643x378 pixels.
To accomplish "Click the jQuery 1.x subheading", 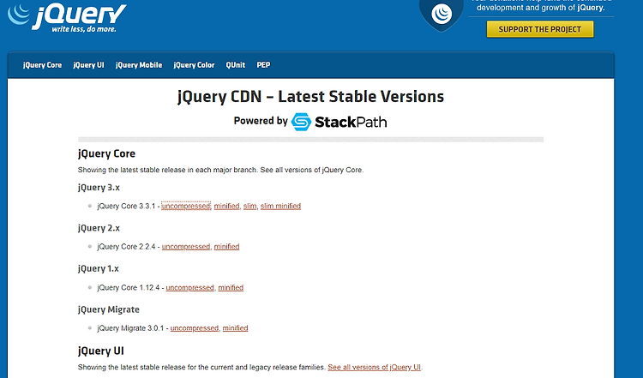I will (99, 268).
